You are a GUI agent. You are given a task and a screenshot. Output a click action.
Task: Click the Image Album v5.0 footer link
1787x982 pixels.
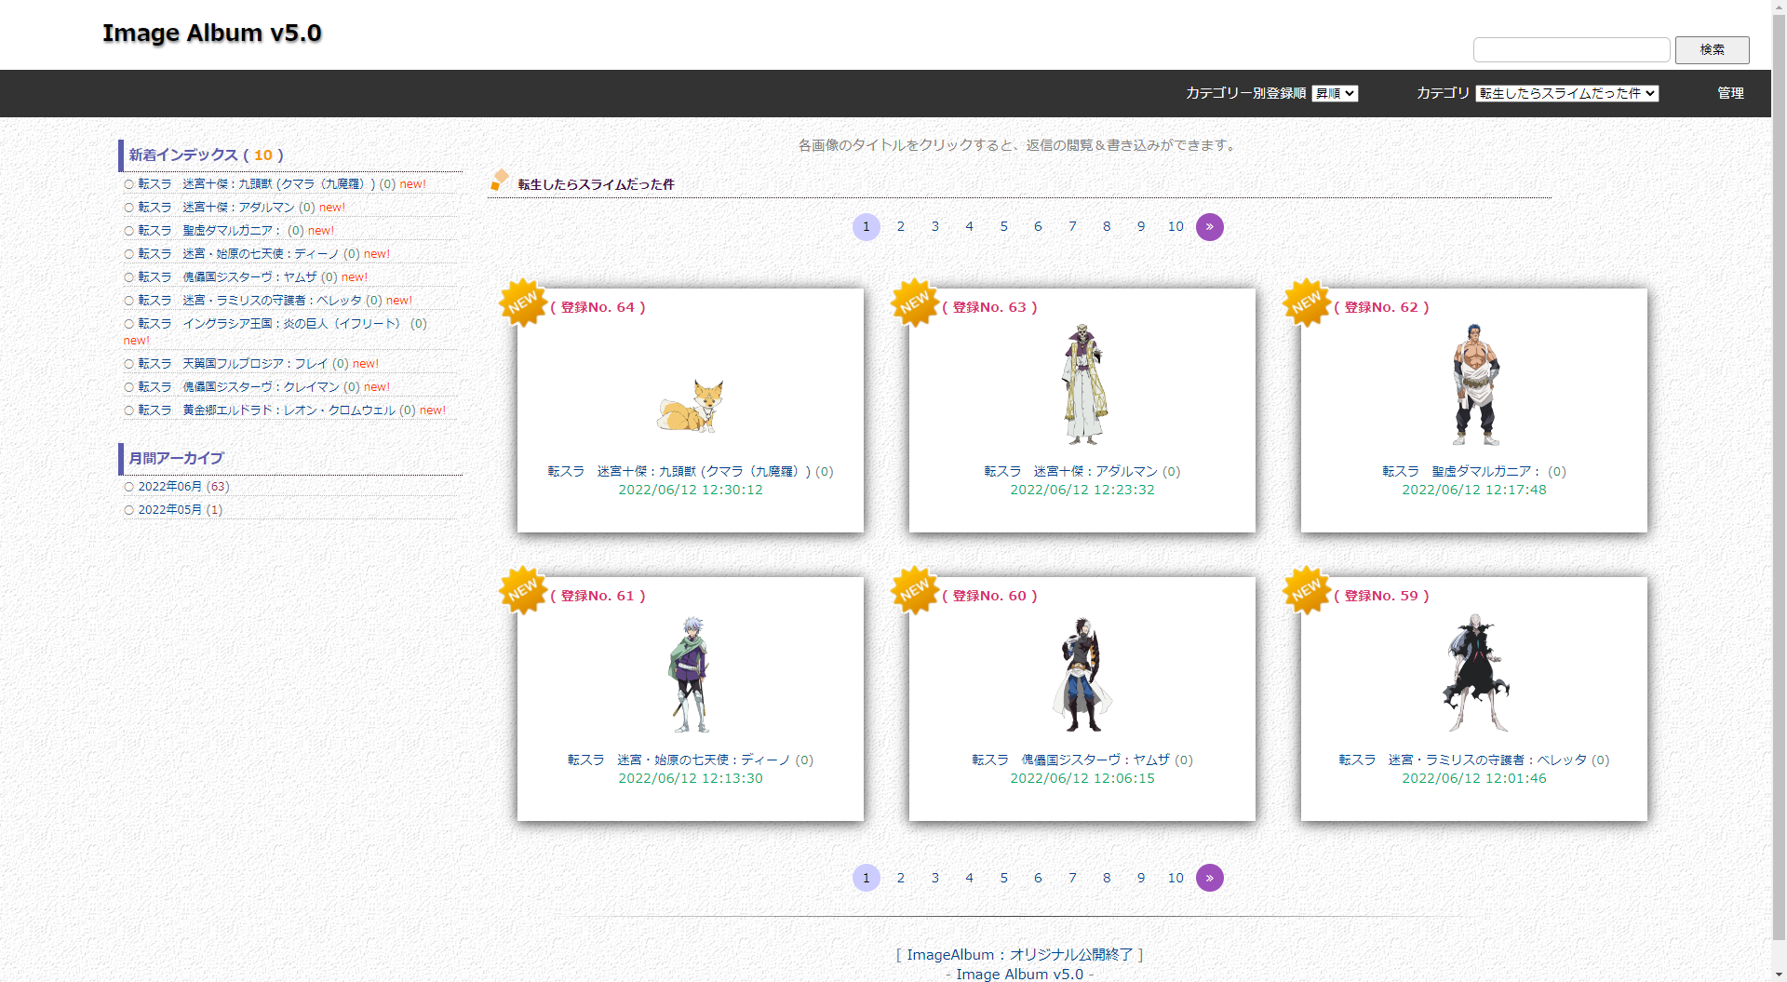[1020, 974]
